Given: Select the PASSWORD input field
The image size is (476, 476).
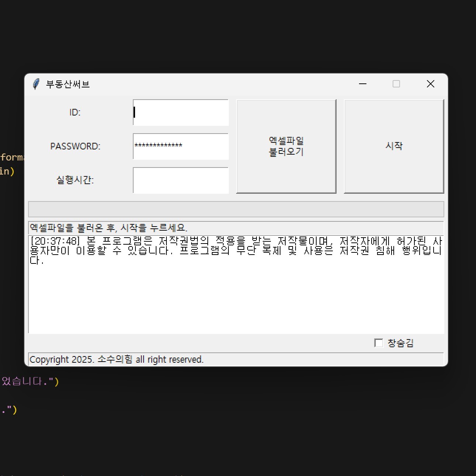Looking at the screenshot, I should [x=180, y=146].
